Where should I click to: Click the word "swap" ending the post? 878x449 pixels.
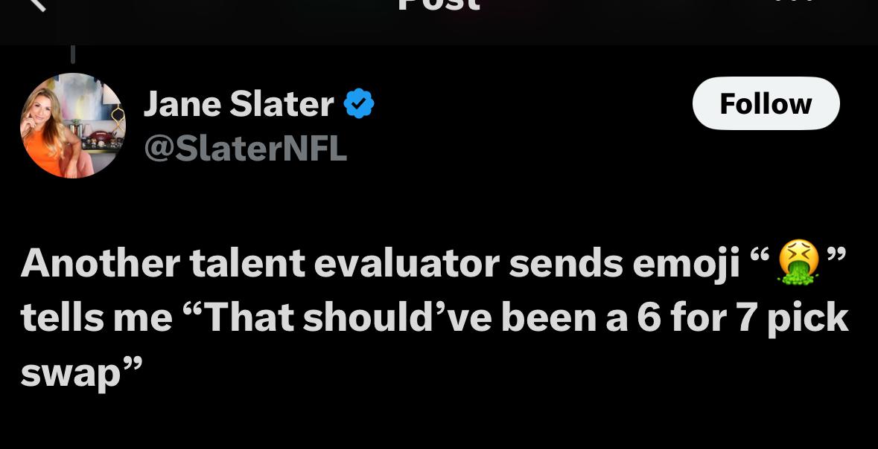pos(71,373)
